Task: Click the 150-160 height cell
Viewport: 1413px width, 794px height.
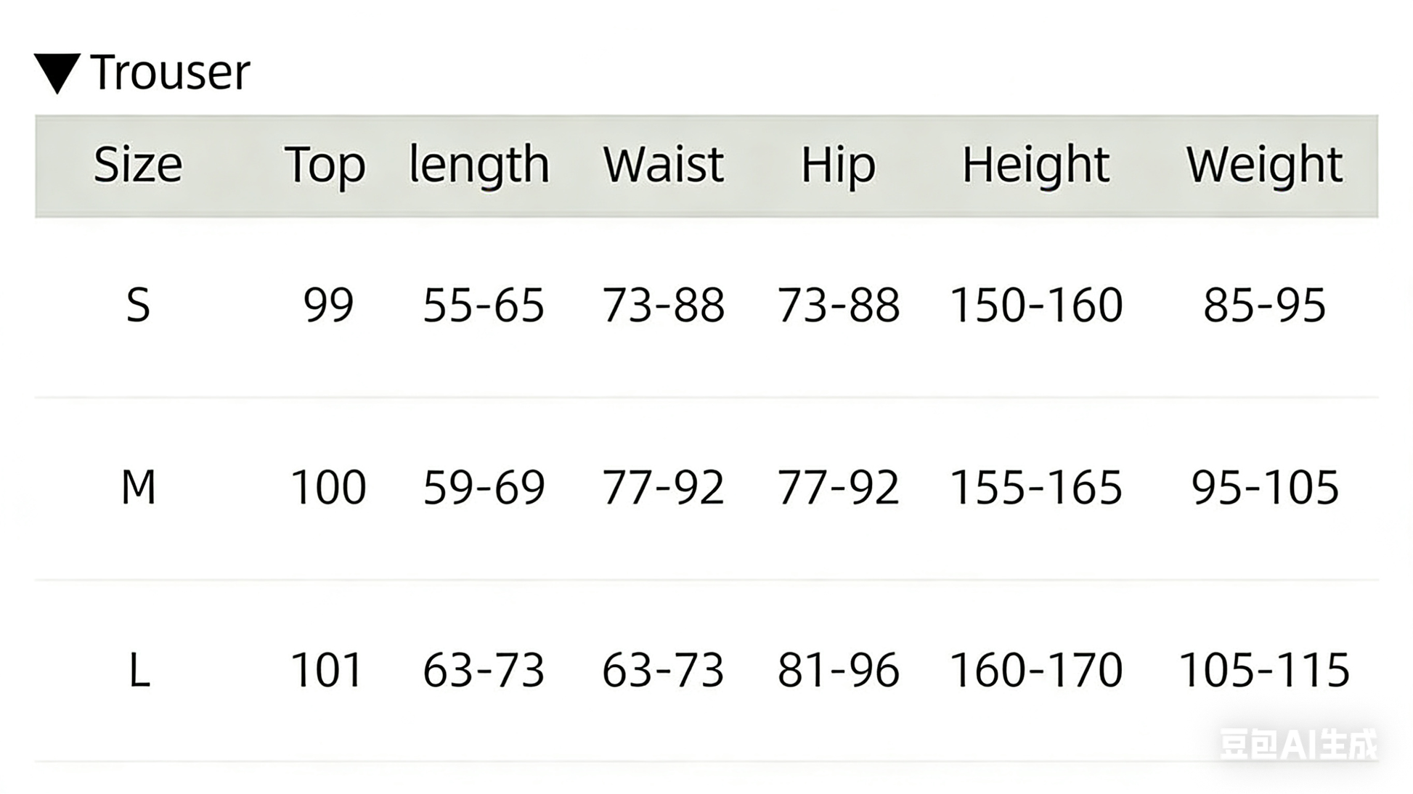Action: click(x=1036, y=305)
